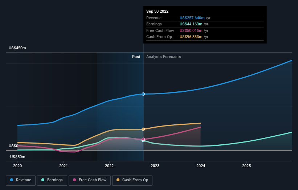Select the 2022 x-axis label
This screenshot has height=190, width=298.
pos(109,166)
